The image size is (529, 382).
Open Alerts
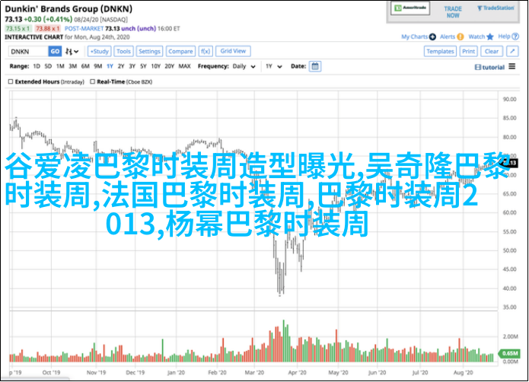pos(451,37)
